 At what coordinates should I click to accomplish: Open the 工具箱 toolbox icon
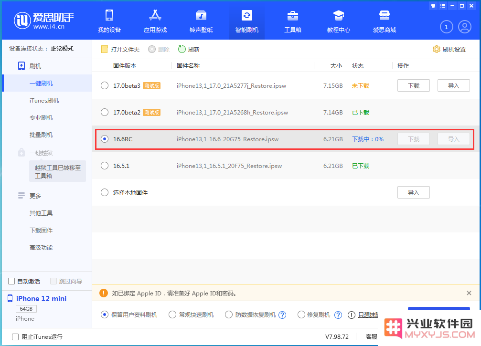click(x=293, y=15)
